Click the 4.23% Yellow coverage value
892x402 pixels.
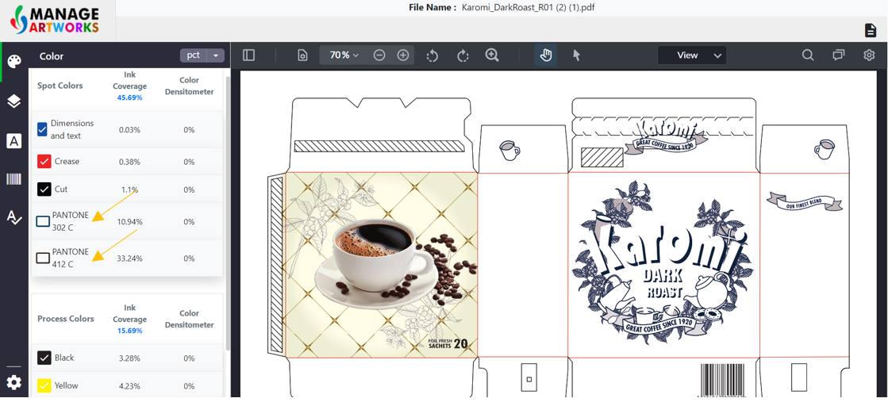pyautogui.click(x=129, y=386)
